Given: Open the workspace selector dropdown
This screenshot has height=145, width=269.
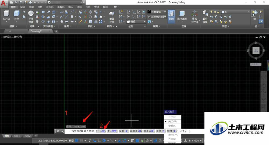Looking at the screenshot, I should 66,2.
